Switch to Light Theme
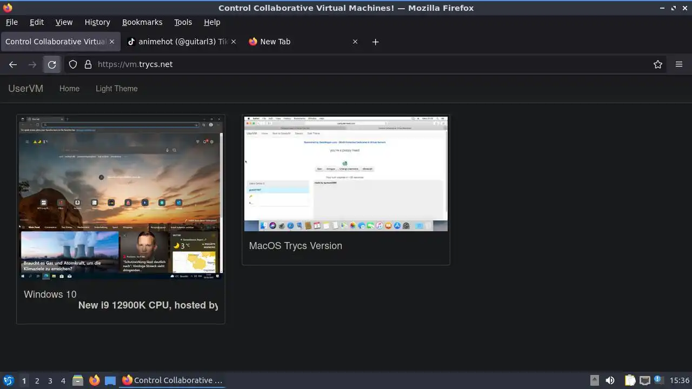The height and width of the screenshot is (389, 692). tap(117, 89)
